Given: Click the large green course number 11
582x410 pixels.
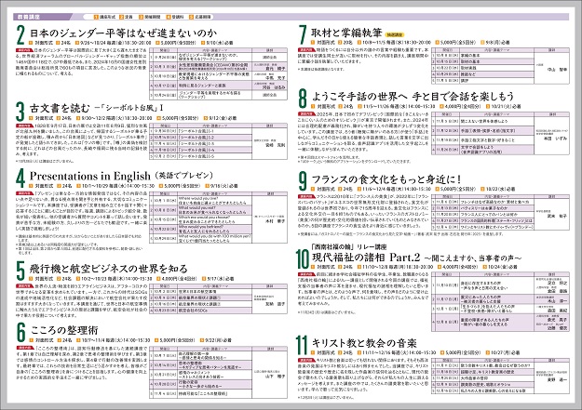Looking at the screenshot, I should [x=302, y=345].
